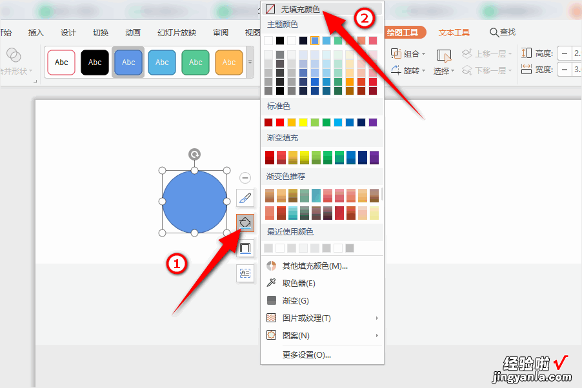Image resolution: width=582 pixels, height=388 pixels.
Task: Open the Select dropdown
Action: pos(443,62)
